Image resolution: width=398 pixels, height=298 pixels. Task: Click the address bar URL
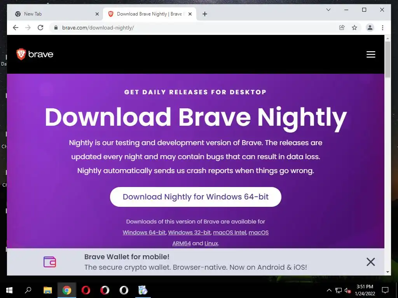[98, 28]
